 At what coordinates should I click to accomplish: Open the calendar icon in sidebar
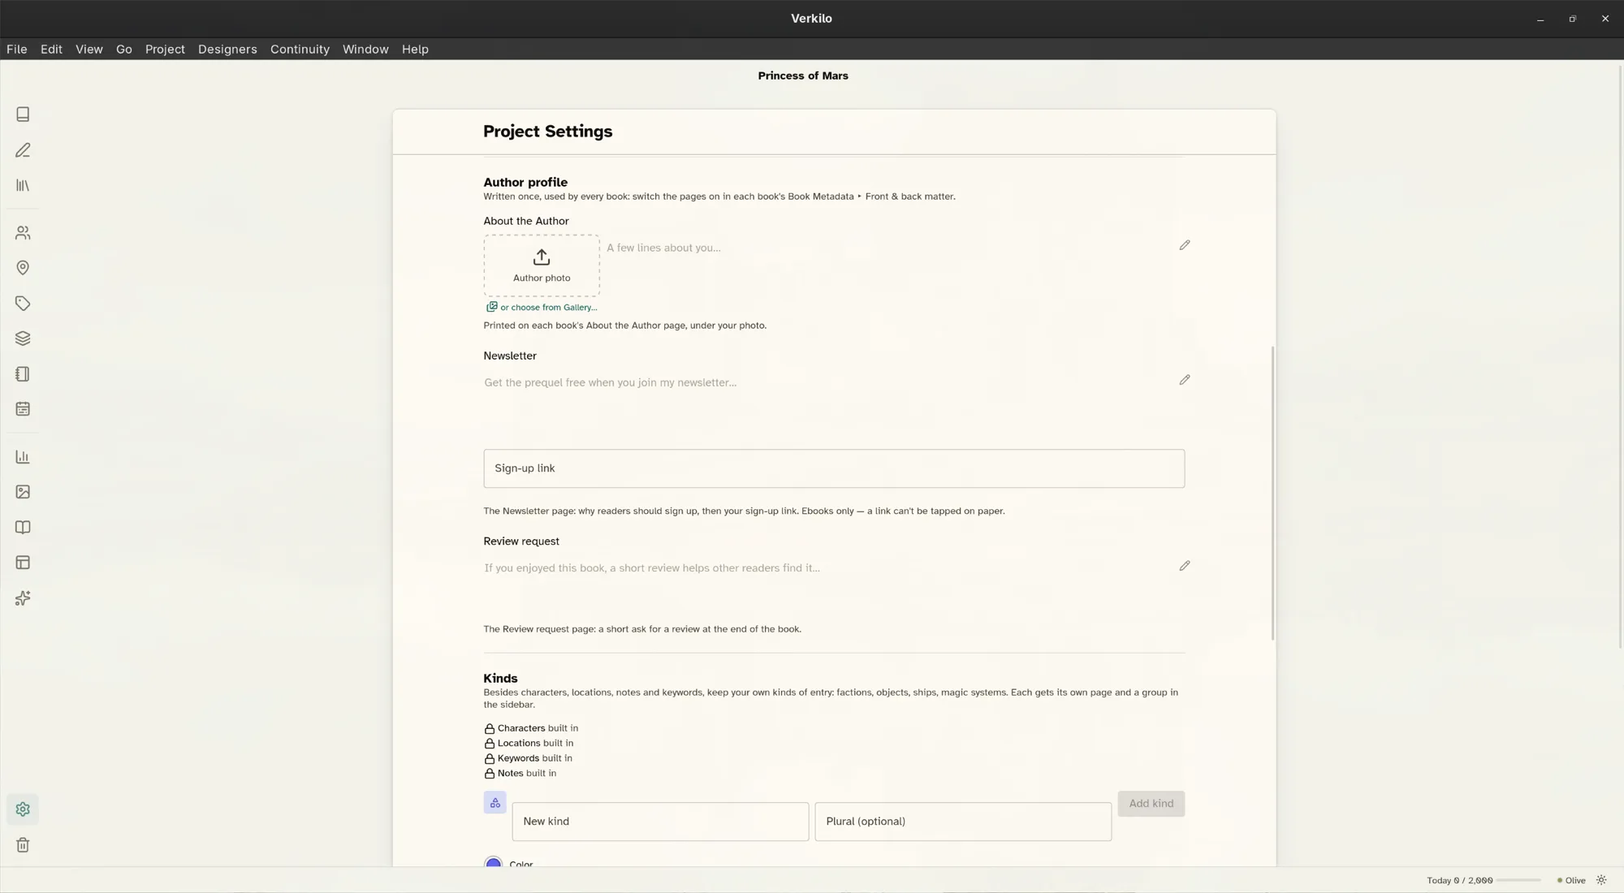[23, 409]
